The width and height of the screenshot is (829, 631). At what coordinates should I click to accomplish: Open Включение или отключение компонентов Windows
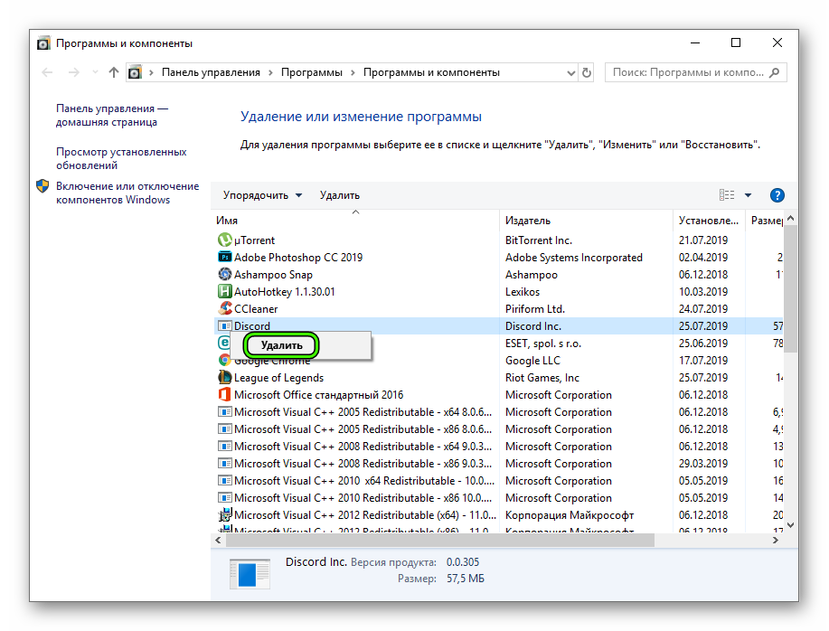(x=127, y=193)
